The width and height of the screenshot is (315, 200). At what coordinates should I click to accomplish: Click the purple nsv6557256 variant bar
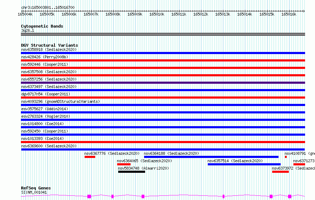click(x=163, y=83)
